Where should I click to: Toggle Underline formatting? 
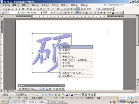click(x=61, y=13)
